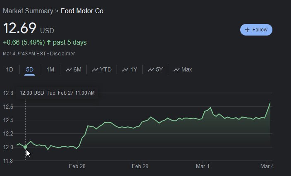This screenshot has height=176, width=291.
Task: Open the Disclaimer link
Action: pos(62,54)
